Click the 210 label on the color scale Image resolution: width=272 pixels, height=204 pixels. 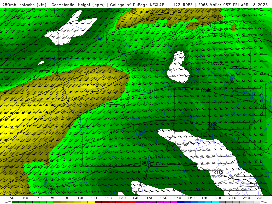pos(233,198)
